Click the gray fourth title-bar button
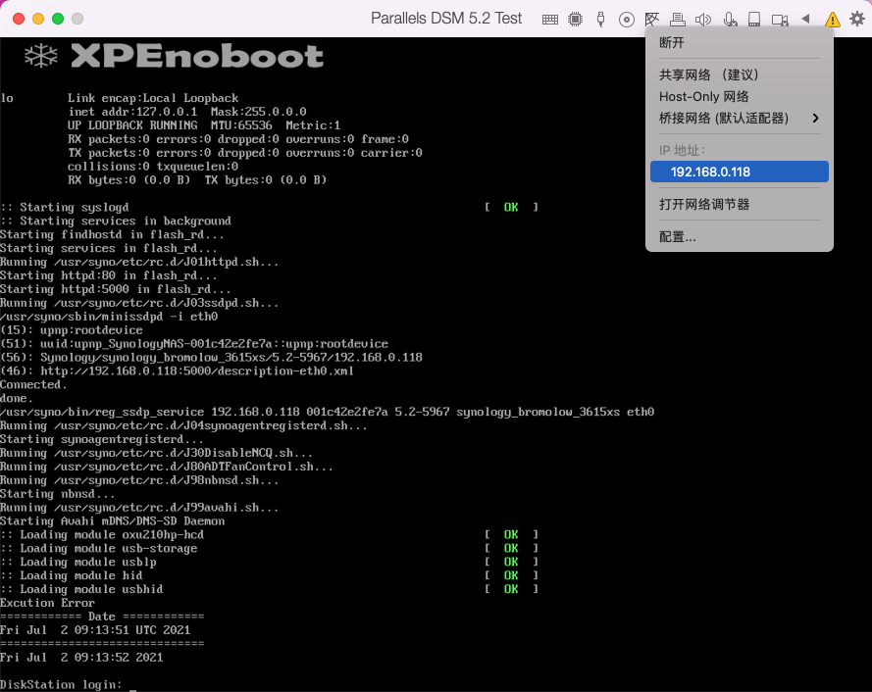Screen dimensions: 872x692 click(77, 19)
